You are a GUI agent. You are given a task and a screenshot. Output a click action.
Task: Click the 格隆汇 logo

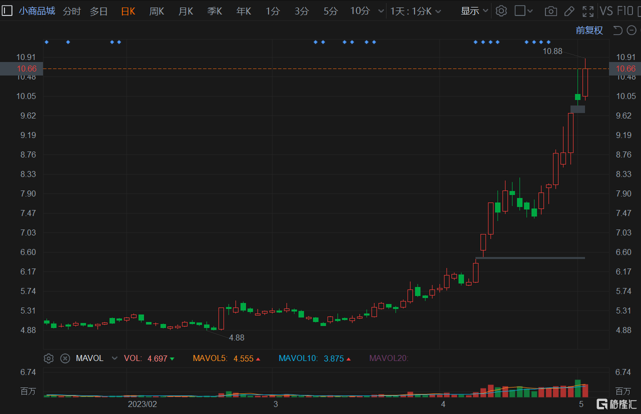[x=617, y=403]
